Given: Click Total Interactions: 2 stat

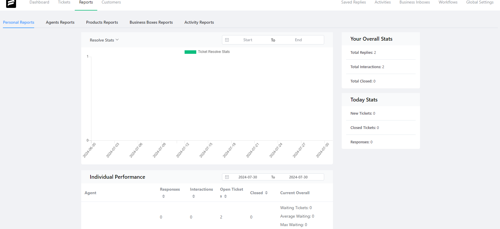Looking at the screenshot, I should click(367, 67).
